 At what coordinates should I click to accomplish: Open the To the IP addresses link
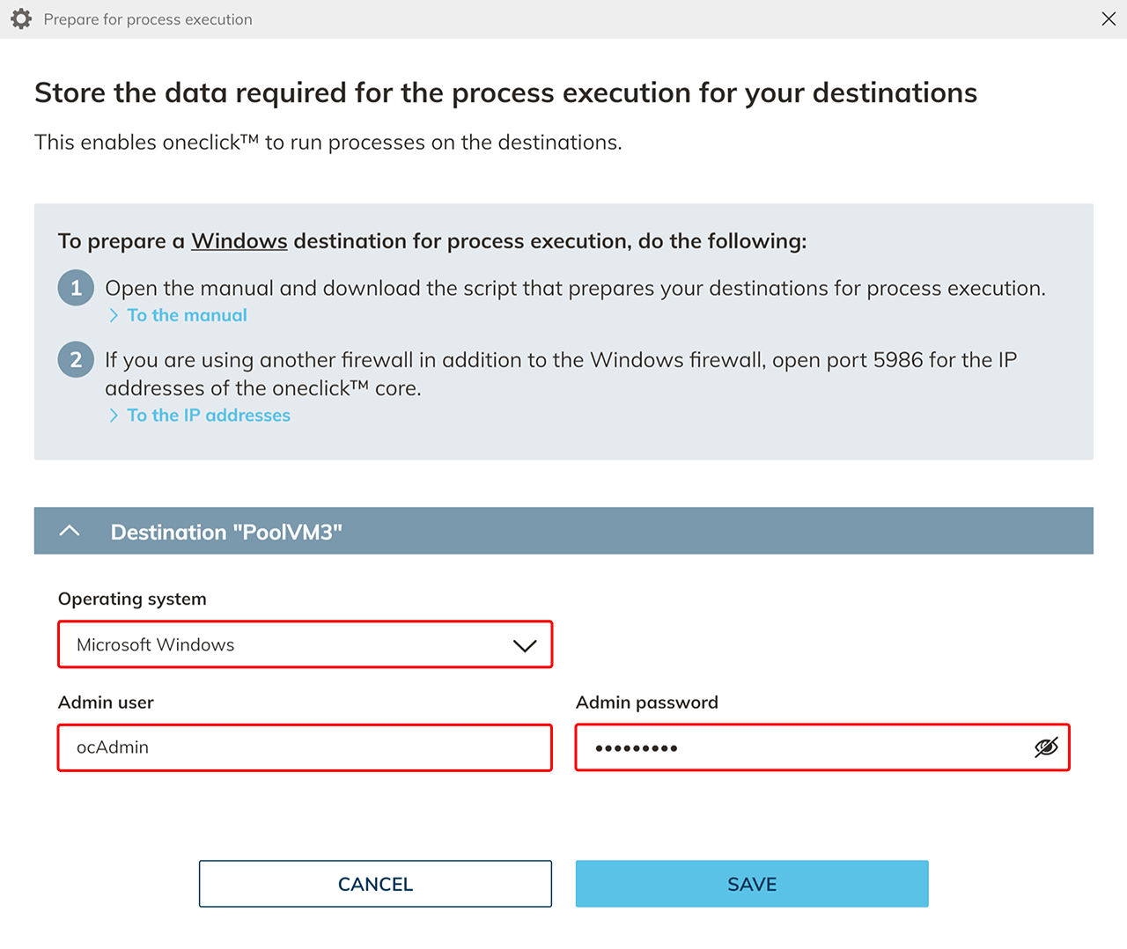(209, 416)
